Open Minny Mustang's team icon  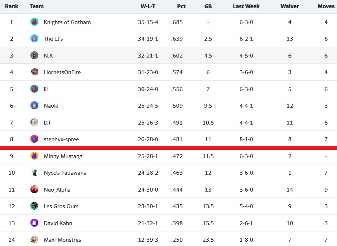[x=34, y=156]
